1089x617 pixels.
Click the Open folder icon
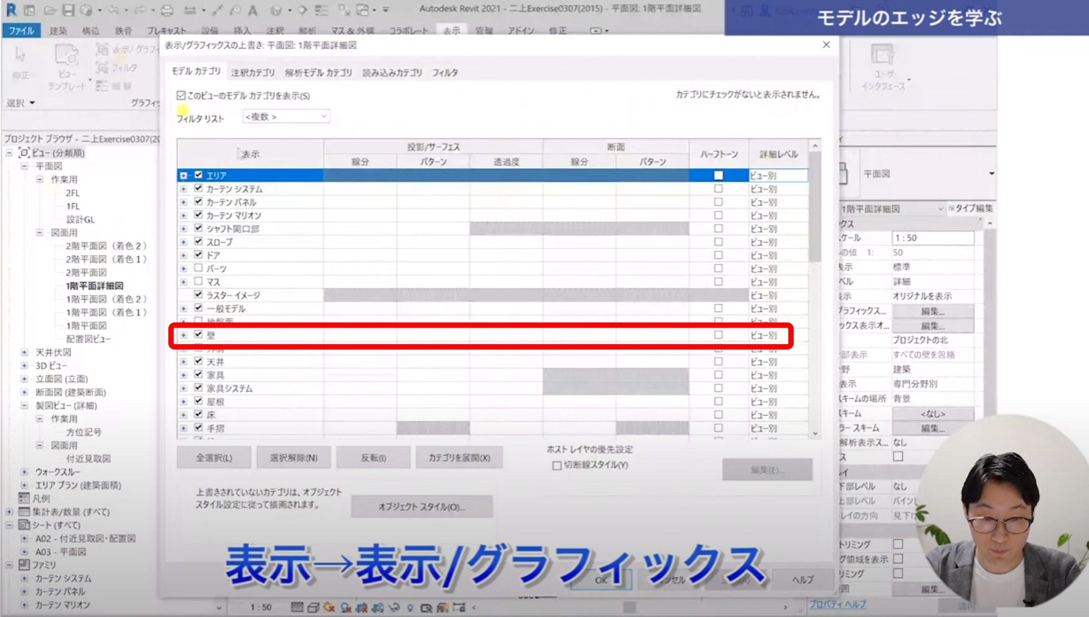pos(50,10)
